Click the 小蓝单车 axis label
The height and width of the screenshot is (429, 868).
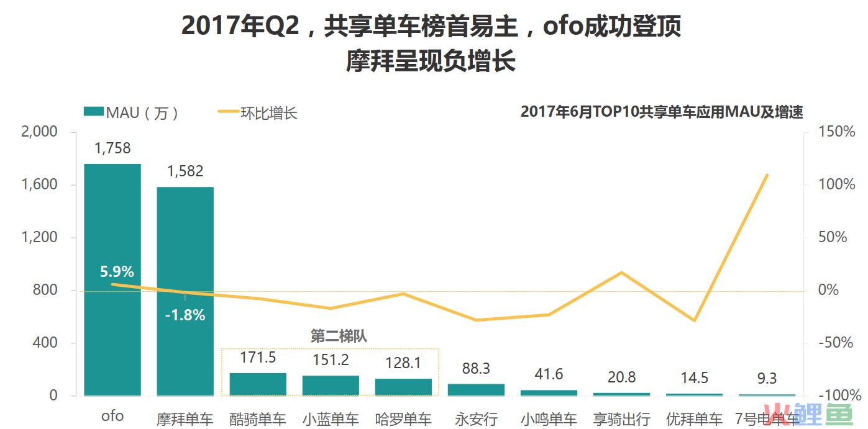pyautogui.click(x=331, y=418)
